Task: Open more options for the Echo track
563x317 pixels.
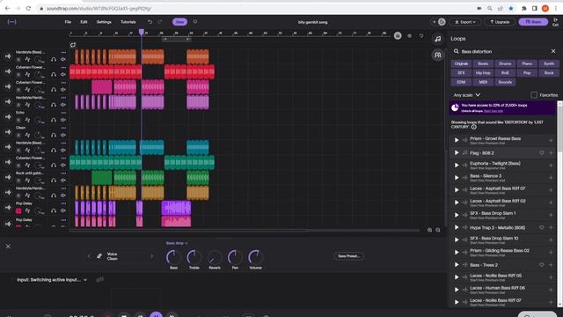Action: pos(63,113)
